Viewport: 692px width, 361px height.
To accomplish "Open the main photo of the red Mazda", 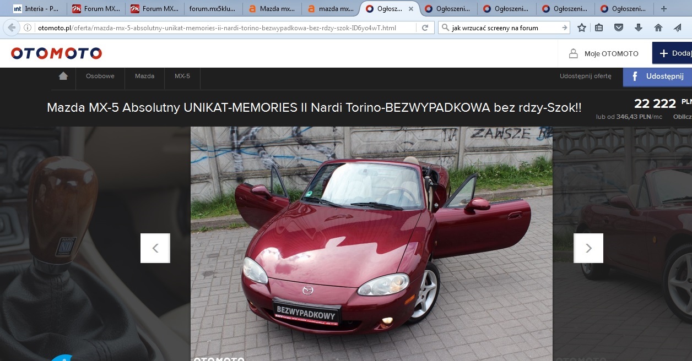I will (x=371, y=244).
